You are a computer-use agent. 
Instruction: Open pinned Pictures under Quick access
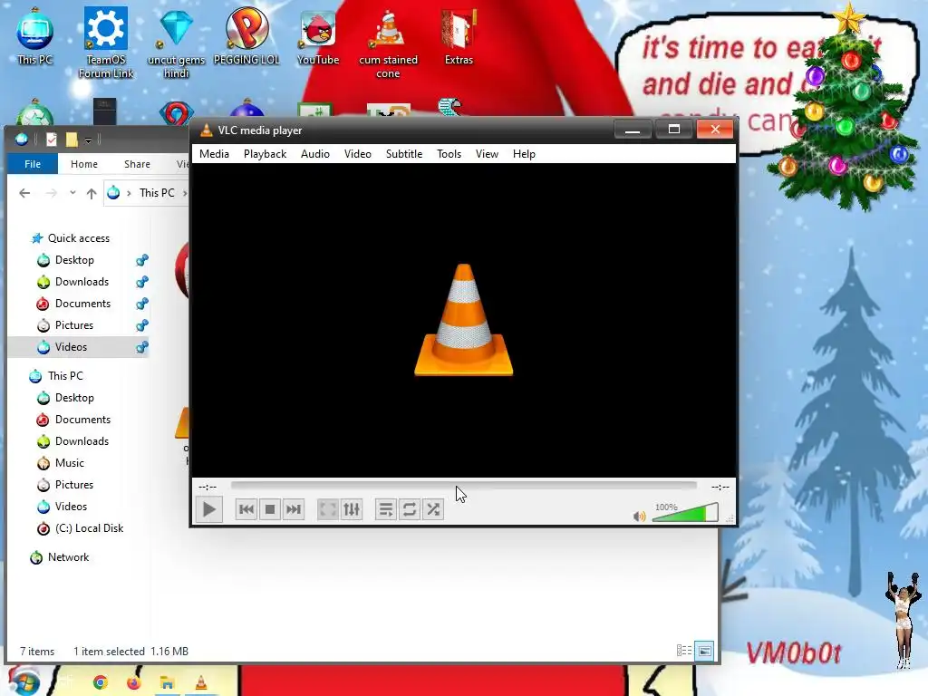click(74, 325)
